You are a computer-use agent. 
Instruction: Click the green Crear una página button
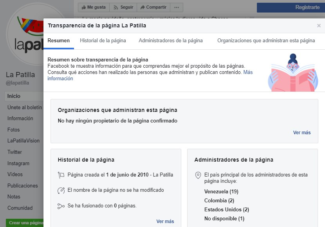click(x=25, y=223)
